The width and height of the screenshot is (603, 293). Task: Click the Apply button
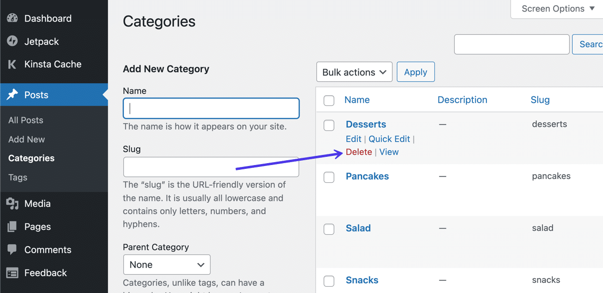point(415,72)
